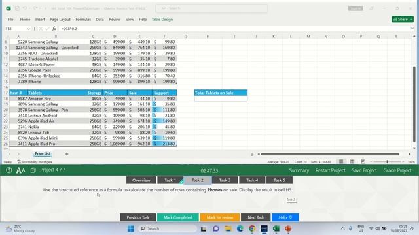Screen dimensions: 419x235
Task: Switch to Page Break Preview icon
Action: pos(363,161)
